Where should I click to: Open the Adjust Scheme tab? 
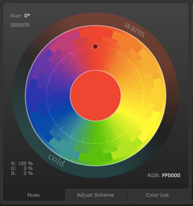point(96,195)
